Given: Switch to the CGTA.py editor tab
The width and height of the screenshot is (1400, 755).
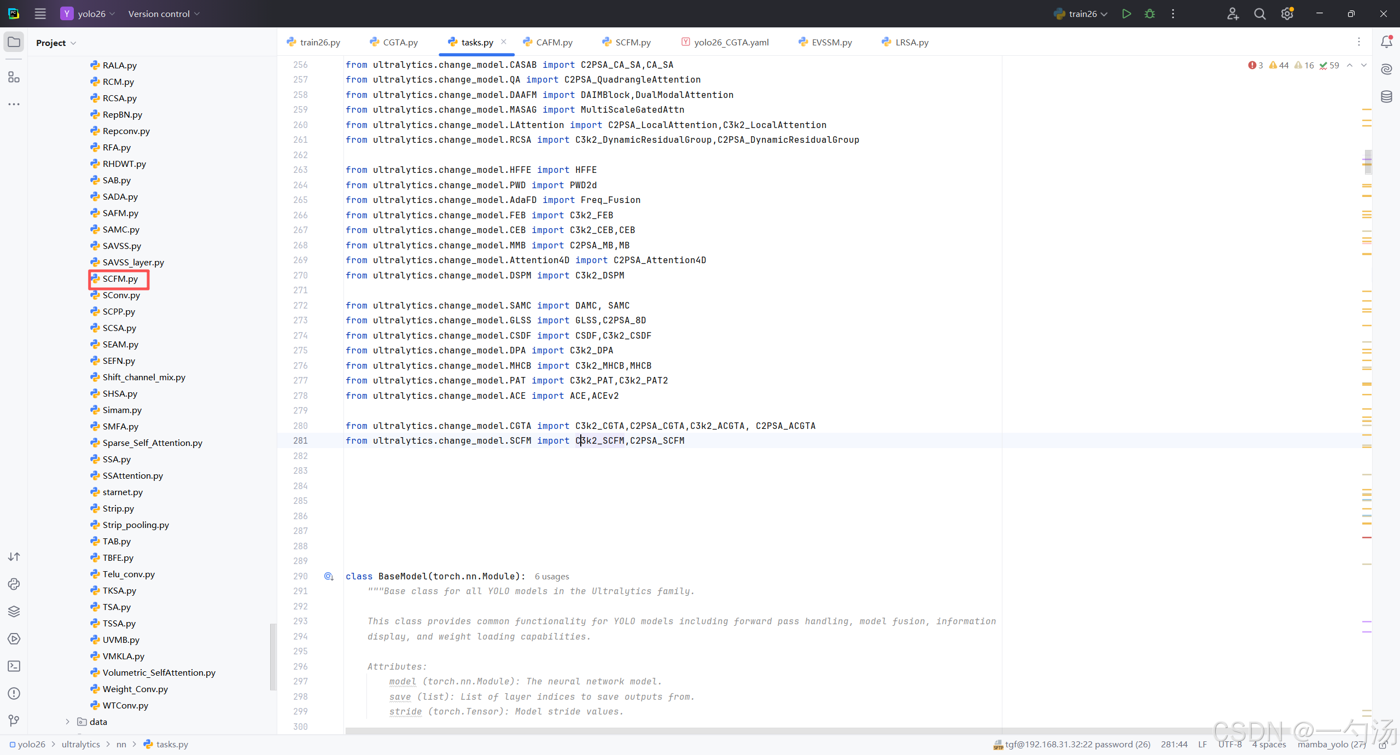Looking at the screenshot, I should (x=394, y=42).
